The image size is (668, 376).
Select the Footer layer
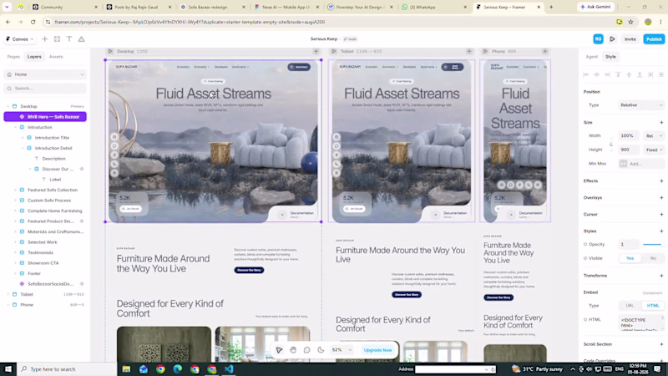tap(34, 274)
